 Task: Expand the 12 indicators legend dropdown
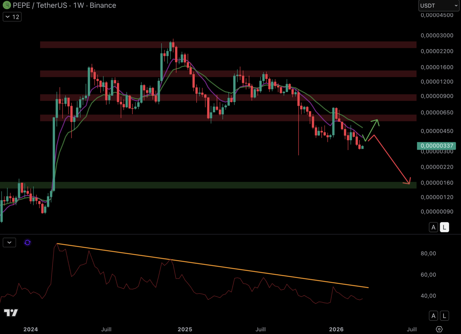(x=12, y=17)
